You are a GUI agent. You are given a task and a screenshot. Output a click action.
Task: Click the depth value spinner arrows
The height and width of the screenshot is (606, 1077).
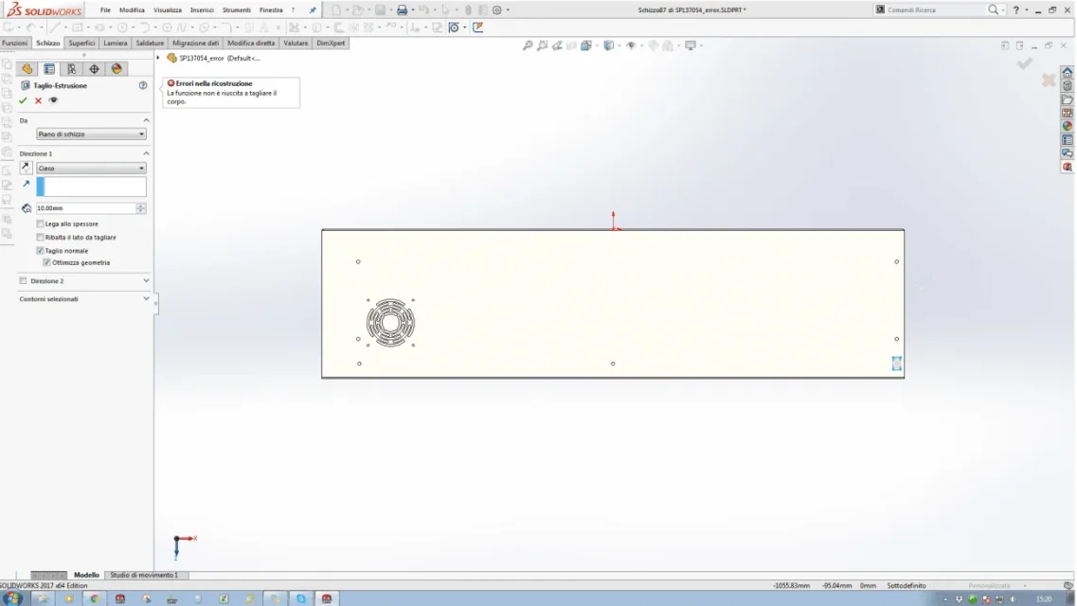tap(141, 208)
